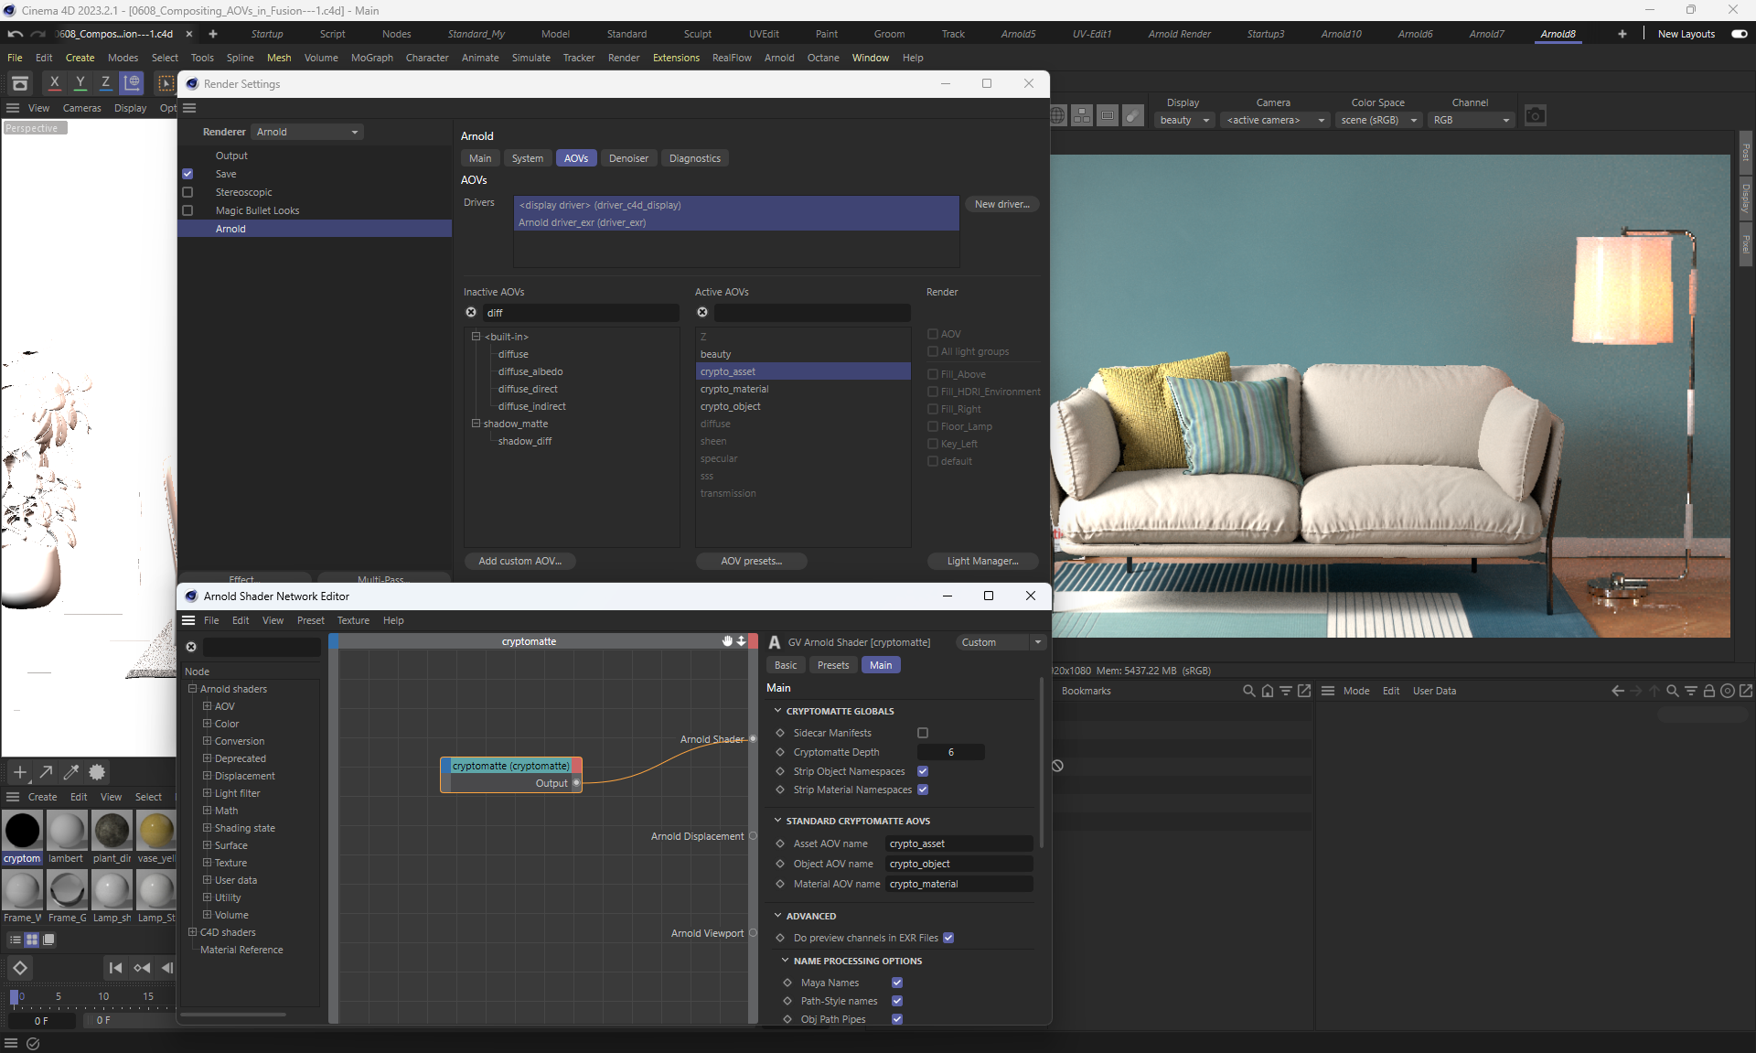
Task: Click the home icon beside Bookmarks
Action: point(1267,691)
